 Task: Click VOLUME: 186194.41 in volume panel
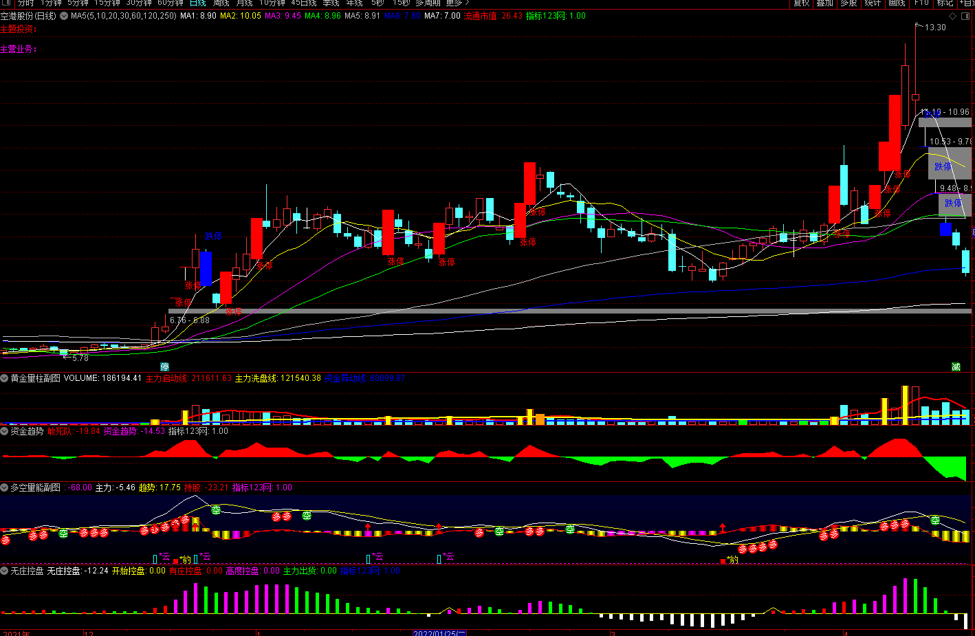point(102,378)
